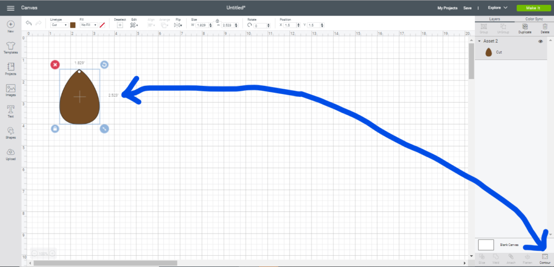Click the Group icon
This screenshot has width=554, height=267.
click(x=484, y=29)
